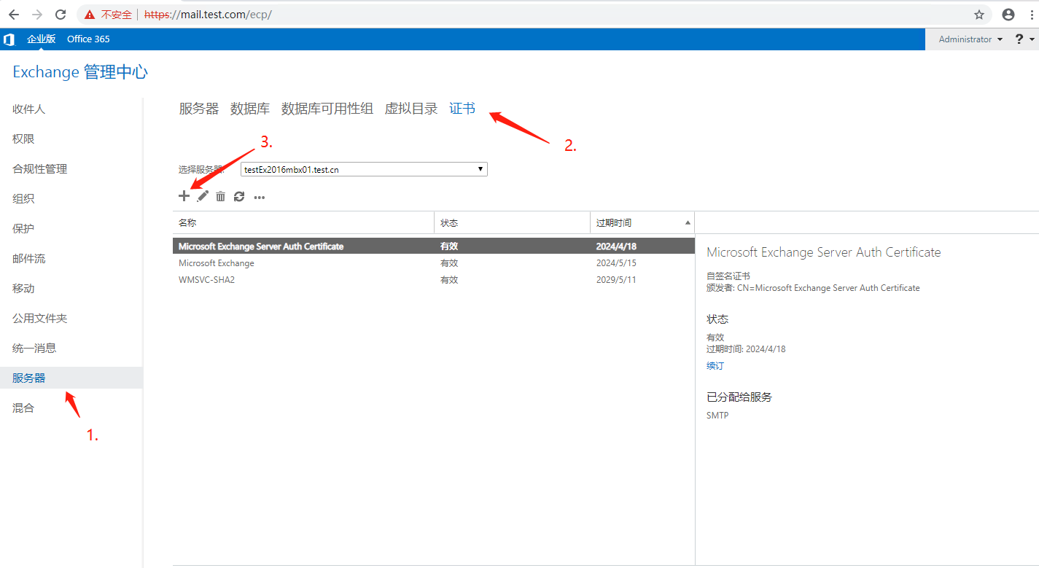Click the 2024/4/18 date in the selected row

616,246
